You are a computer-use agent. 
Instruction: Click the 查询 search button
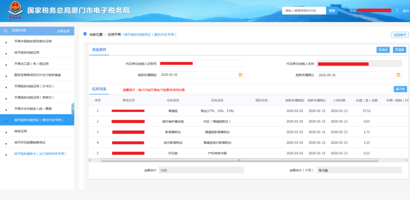[383, 50]
